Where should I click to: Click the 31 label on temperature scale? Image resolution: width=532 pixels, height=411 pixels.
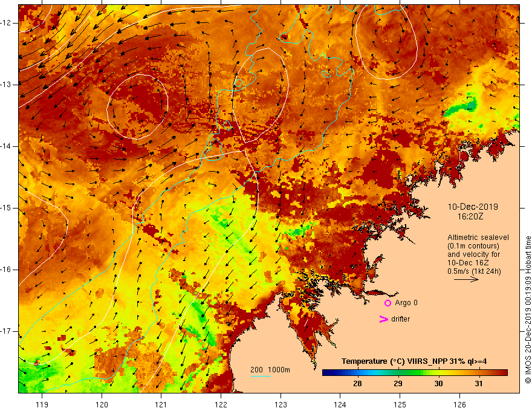click(x=479, y=384)
